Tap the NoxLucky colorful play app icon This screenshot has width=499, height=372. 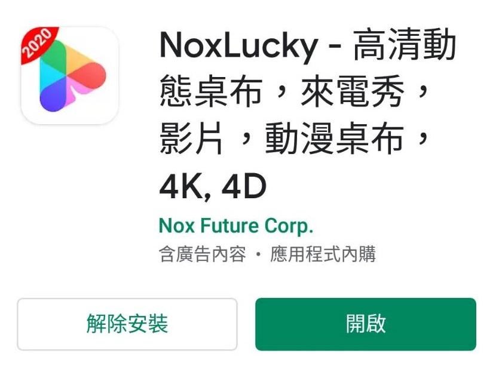tap(70, 76)
